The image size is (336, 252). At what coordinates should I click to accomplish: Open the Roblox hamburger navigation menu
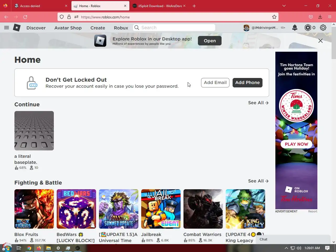[7, 28]
